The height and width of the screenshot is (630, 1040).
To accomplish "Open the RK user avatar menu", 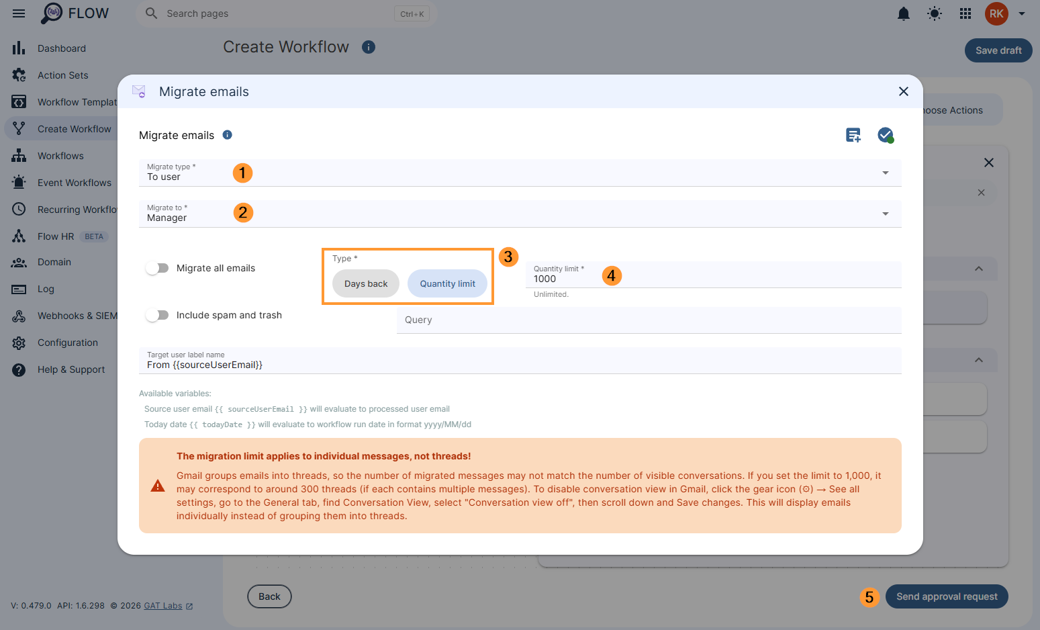I will pos(996,13).
